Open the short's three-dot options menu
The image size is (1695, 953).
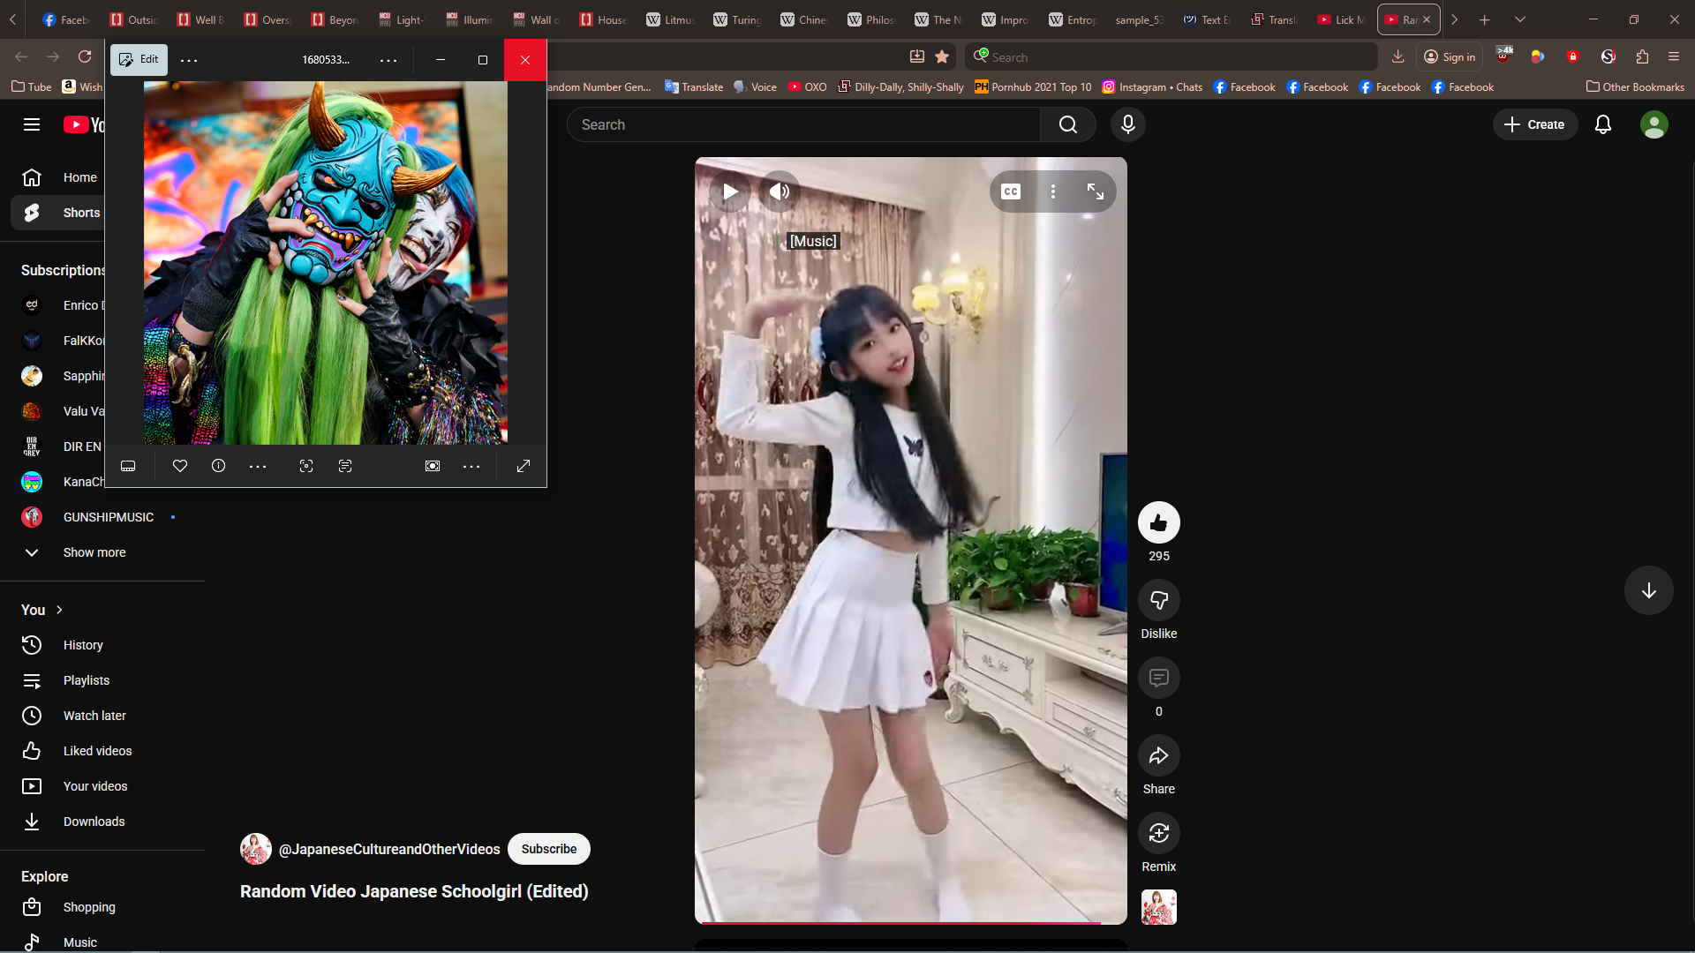(x=1053, y=191)
